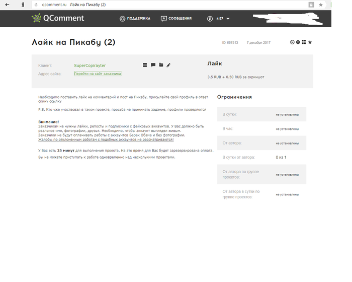Open SuperCopirayter client profile link
352x282 pixels.
click(x=90, y=65)
